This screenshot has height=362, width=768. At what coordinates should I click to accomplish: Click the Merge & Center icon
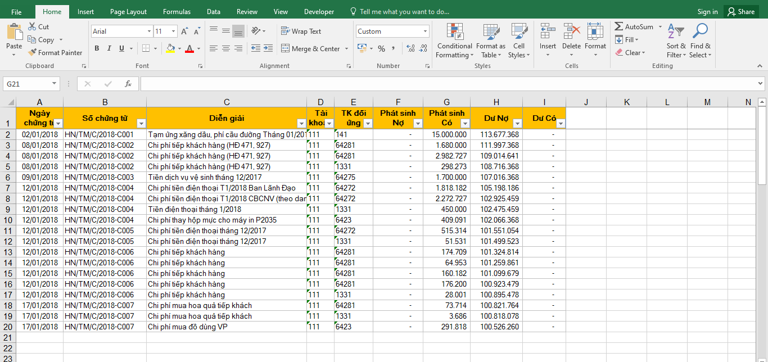[286, 49]
